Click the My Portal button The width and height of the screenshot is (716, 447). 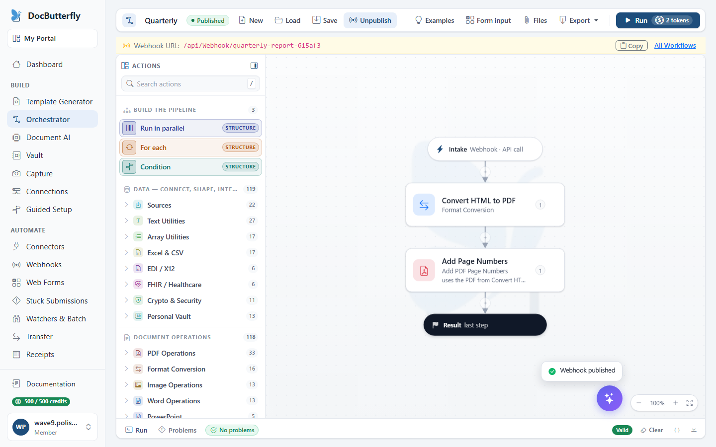click(52, 38)
